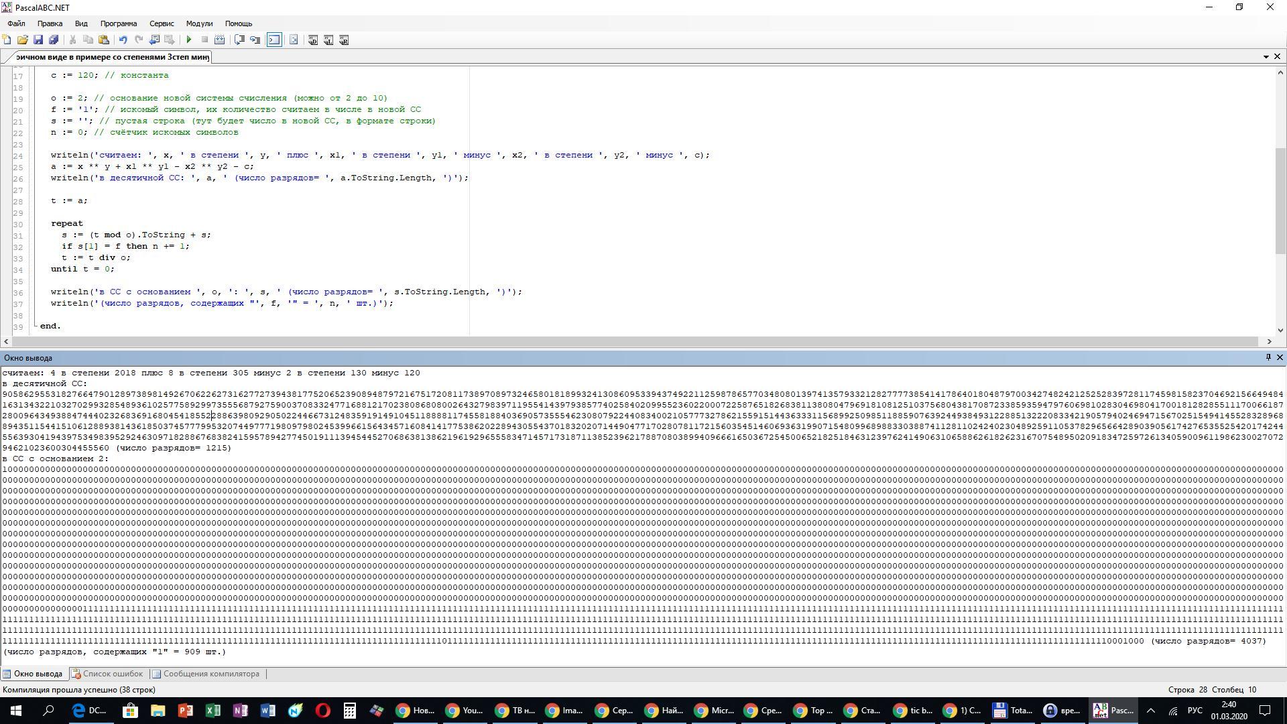The image size is (1287, 724).
Task: Show hidden system tray icons chevron
Action: (1150, 711)
